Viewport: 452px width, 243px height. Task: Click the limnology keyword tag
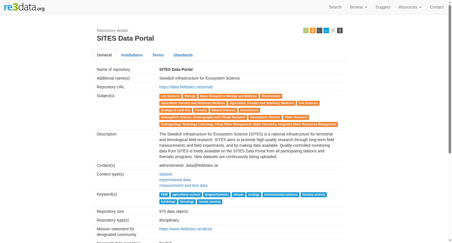click(x=187, y=202)
